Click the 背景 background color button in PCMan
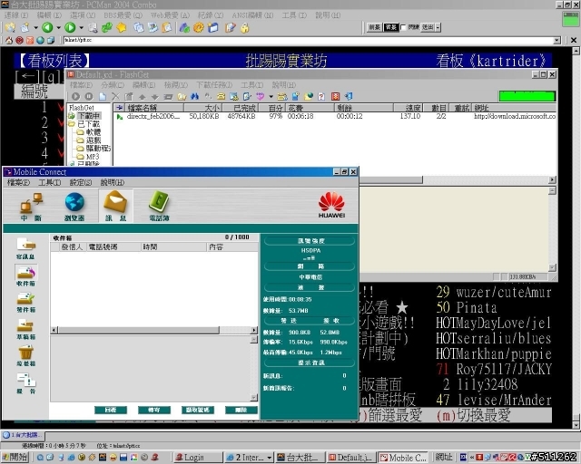581x464 pixels. tap(391, 27)
